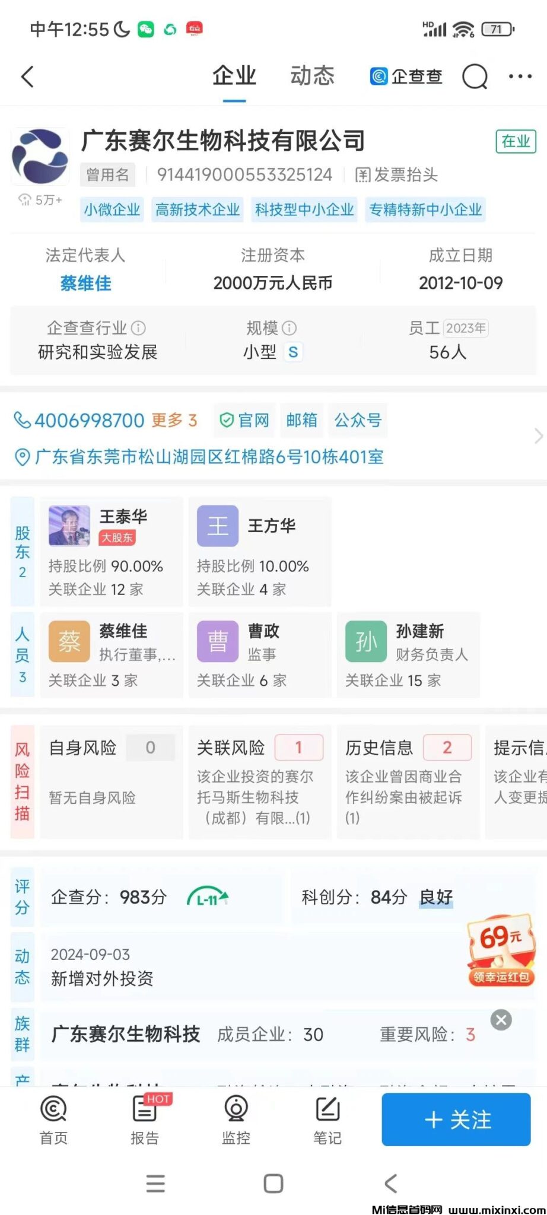Tap the back arrow at top left

(x=27, y=77)
